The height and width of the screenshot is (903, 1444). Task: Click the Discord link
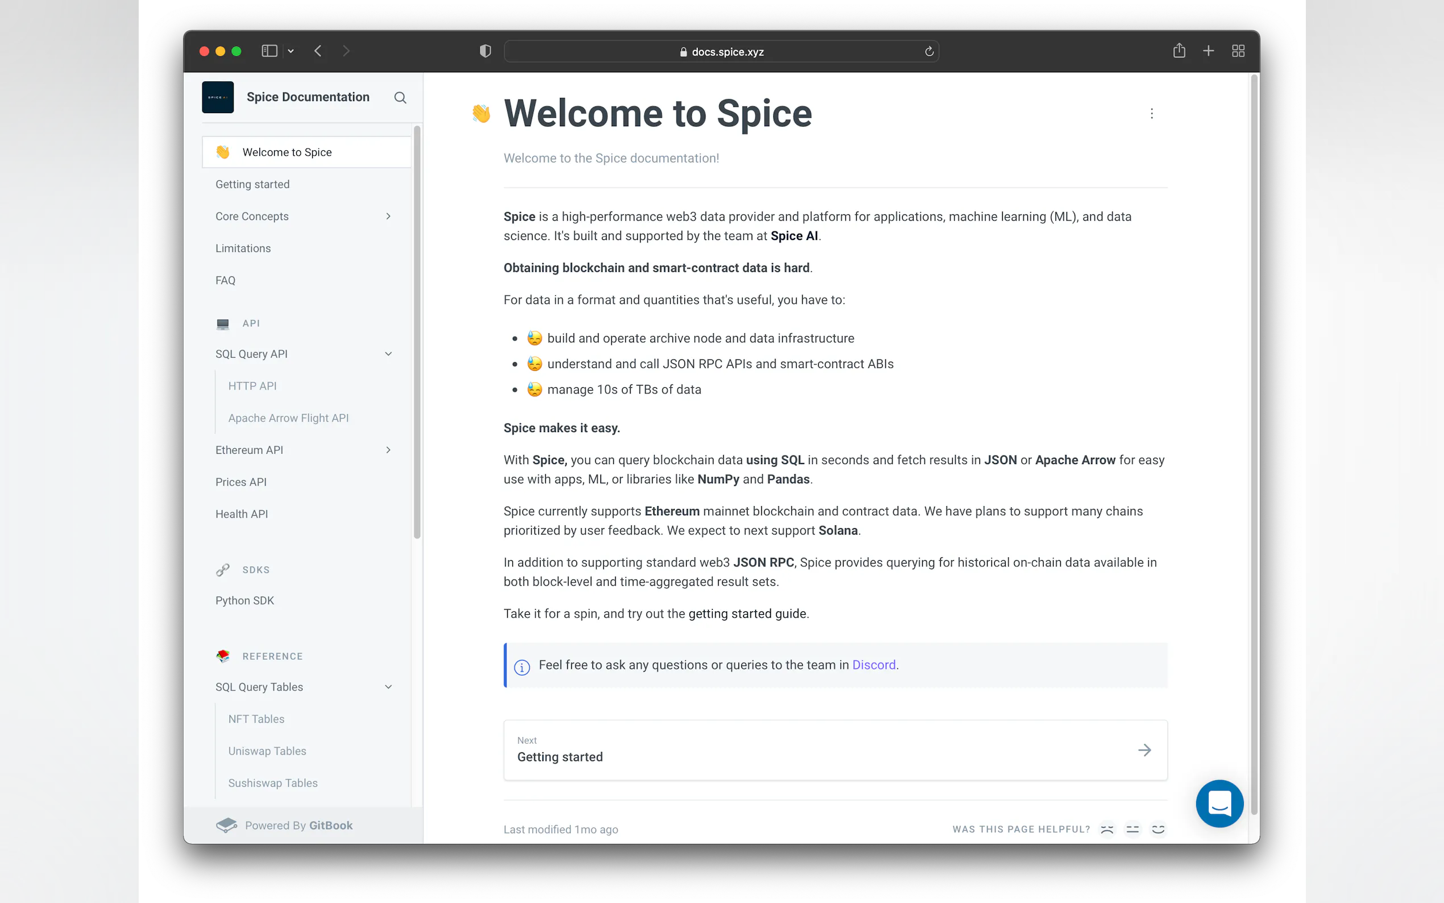pyautogui.click(x=873, y=665)
